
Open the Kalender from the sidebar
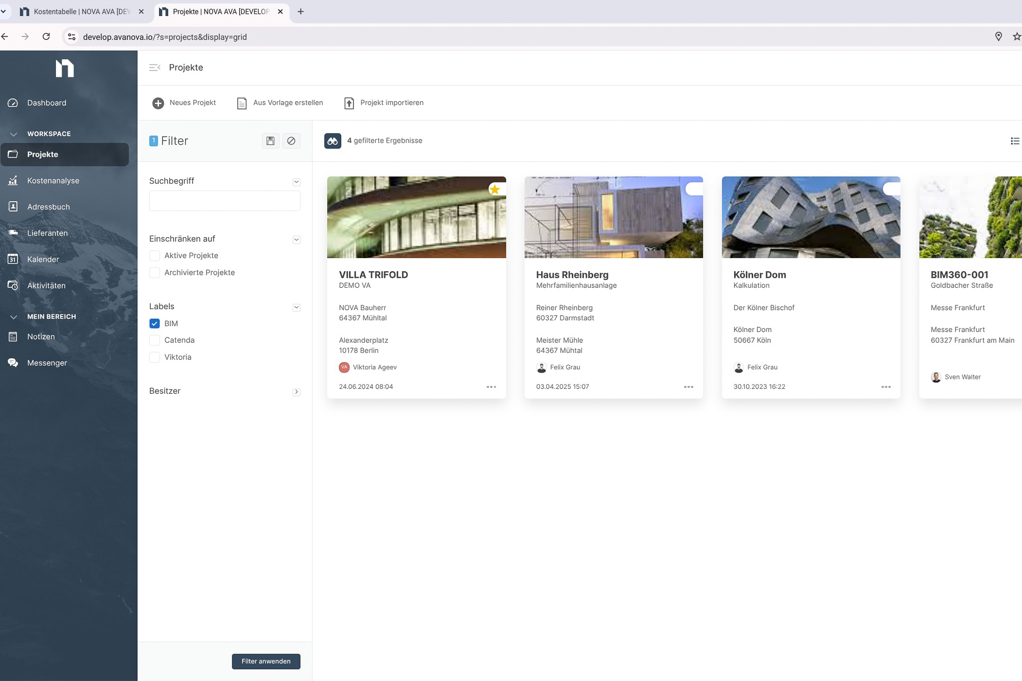[x=43, y=259]
